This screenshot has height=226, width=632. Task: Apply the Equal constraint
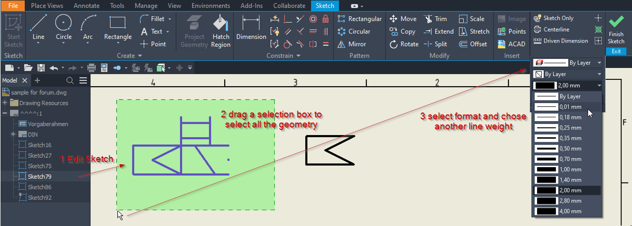(x=326, y=44)
